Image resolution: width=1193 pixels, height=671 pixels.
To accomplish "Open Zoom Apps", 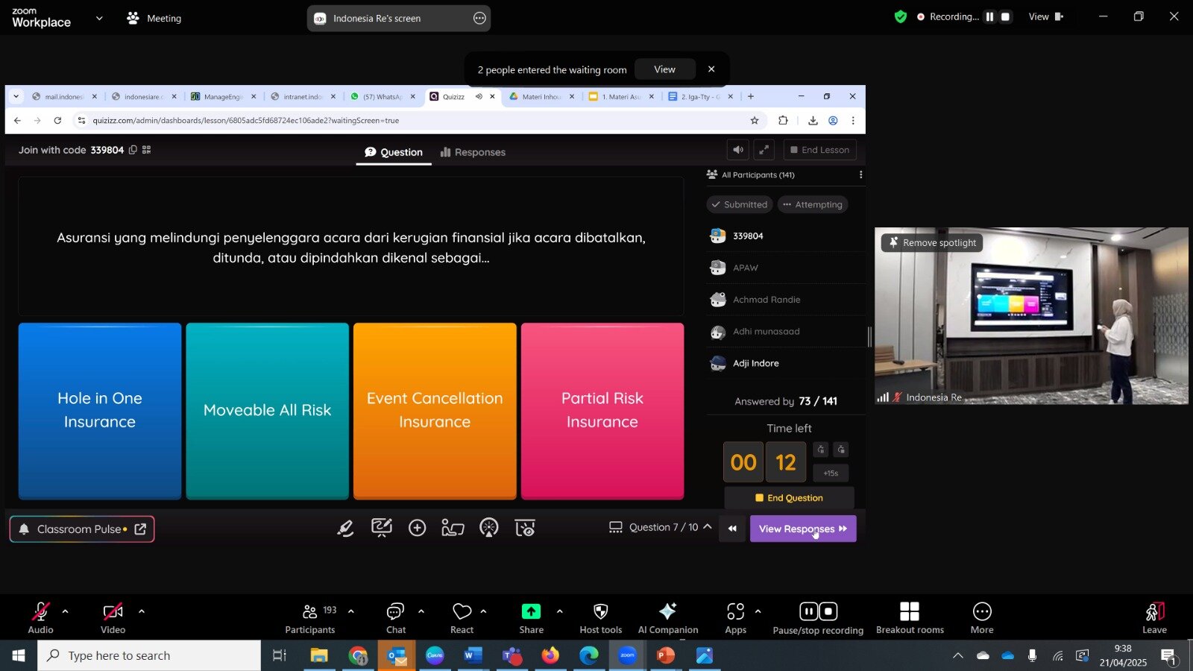I will click(736, 618).
